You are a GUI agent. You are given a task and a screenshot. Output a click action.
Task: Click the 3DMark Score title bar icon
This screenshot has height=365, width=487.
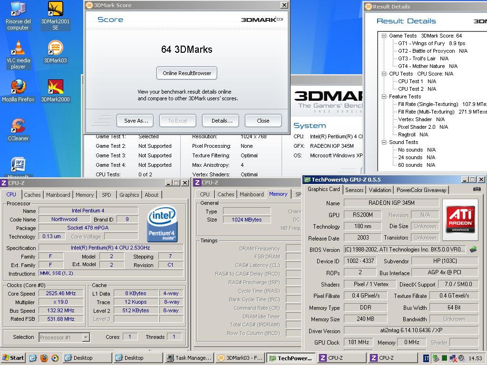(89, 5)
